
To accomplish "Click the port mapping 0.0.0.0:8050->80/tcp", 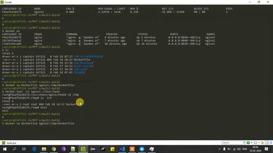I will pyautogui.click(x=184, y=37).
